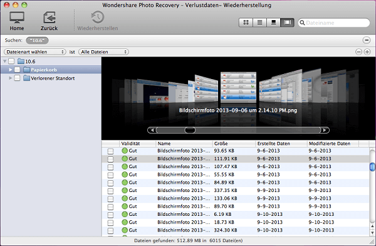Click the cover flow scrollbar thumb
376x246 pixels.
190,130
